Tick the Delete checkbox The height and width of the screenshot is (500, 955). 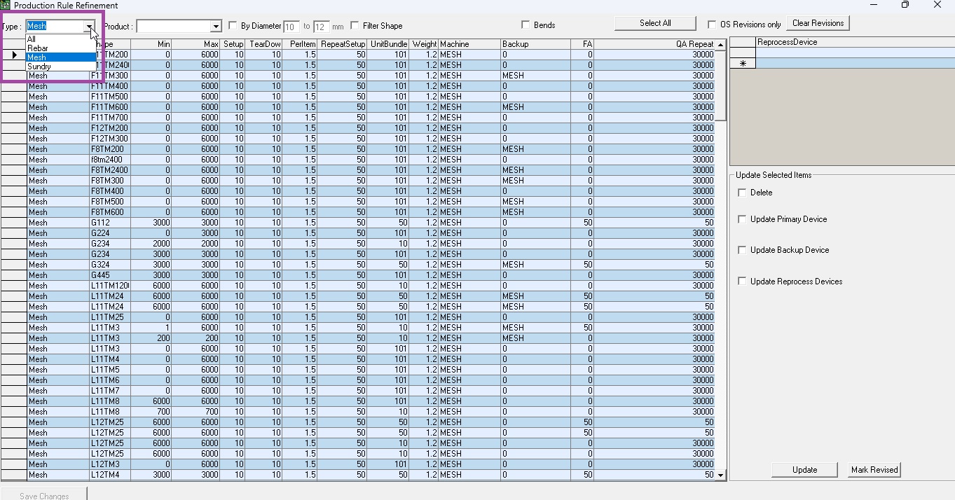(x=743, y=193)
